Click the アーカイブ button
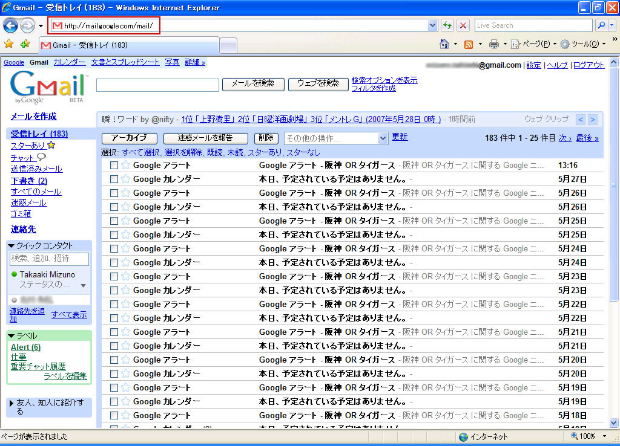This screenshot has width=620, height=446. [x=129, y=138]
